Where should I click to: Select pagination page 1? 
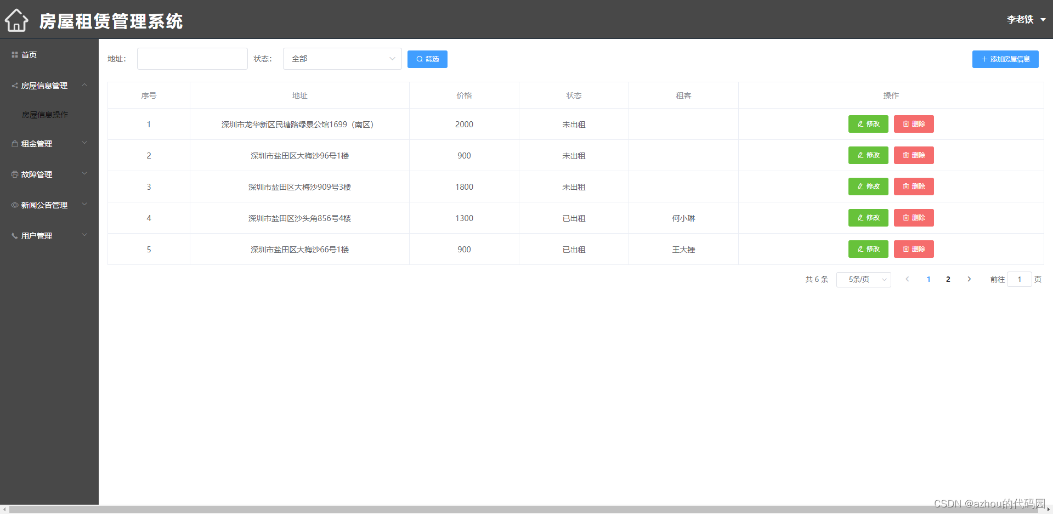coord(929,279)
